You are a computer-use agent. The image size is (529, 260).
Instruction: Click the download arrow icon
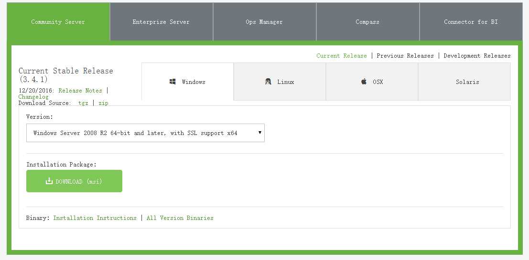coord(49,181)
